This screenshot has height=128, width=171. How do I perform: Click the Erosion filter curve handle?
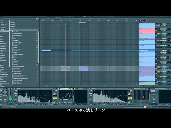69,96
